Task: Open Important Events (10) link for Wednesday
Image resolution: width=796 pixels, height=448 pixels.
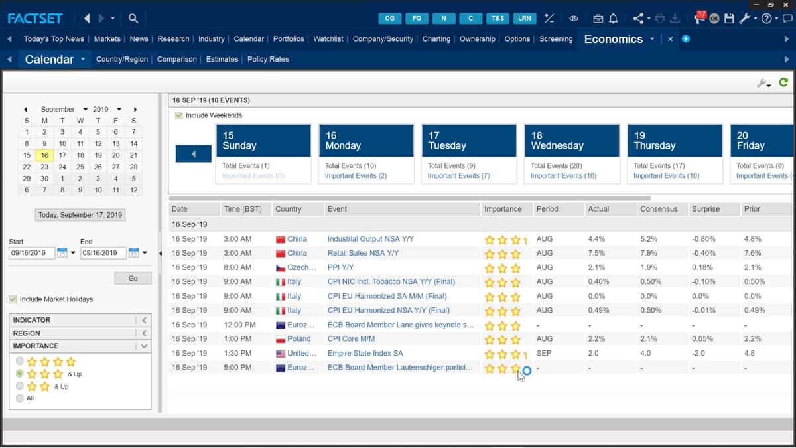Action: click(563, 176)
